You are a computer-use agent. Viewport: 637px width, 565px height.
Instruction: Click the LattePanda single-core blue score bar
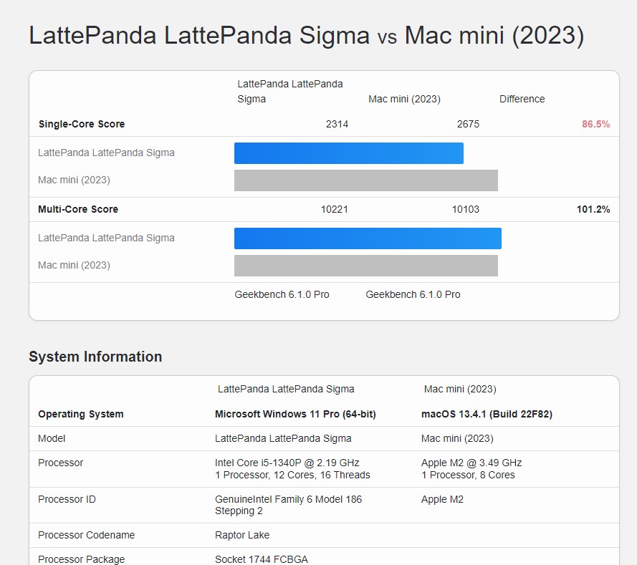click(348, 153)
